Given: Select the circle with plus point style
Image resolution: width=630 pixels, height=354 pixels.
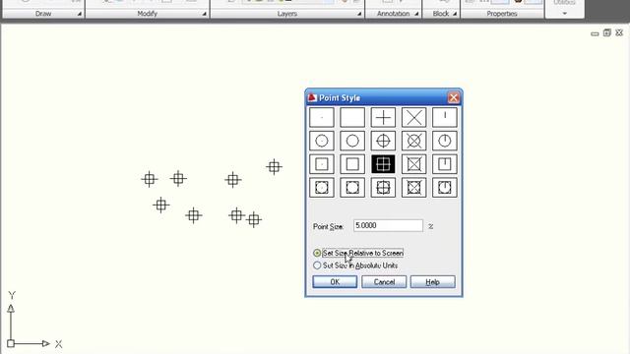Looking at the screenshot, I should point(383,141).
